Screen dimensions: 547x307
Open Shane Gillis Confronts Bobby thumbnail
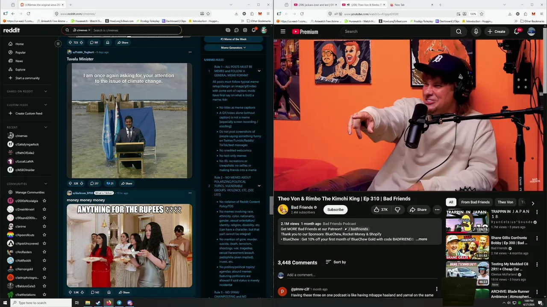tap(467, 247)
